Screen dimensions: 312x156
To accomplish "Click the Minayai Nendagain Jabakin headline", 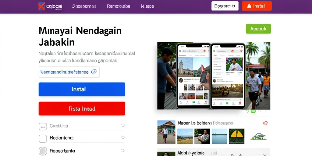I will (x=80, y=37).
